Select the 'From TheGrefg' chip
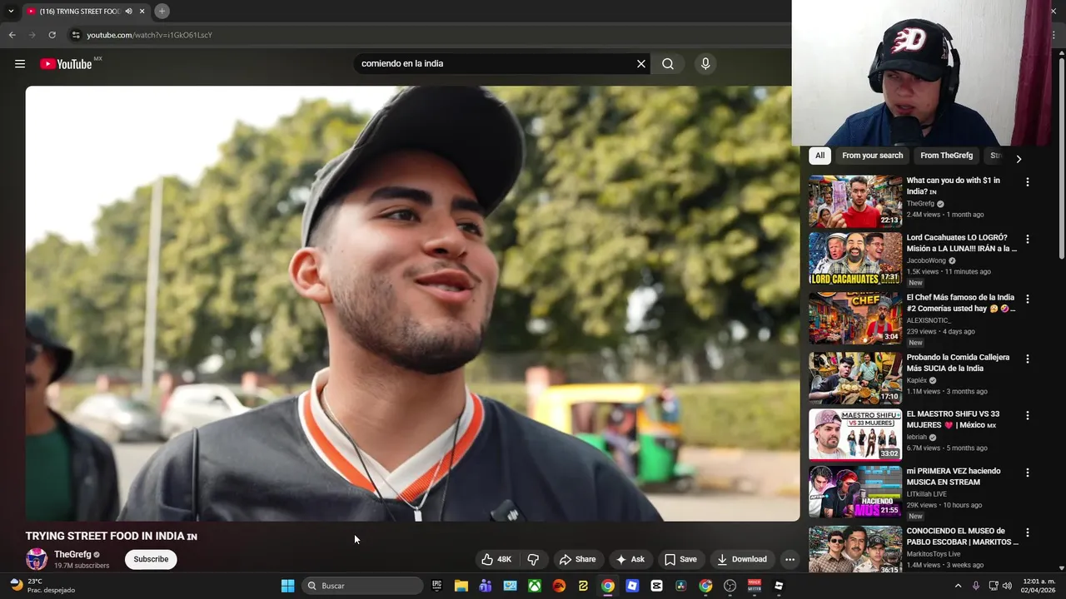Image resolution: width=1066 pixels, height=599 pixels. coord(946,156)
